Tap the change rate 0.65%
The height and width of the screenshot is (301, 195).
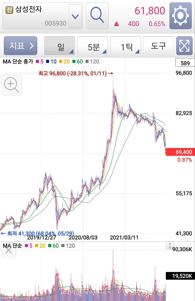point(157,24)
